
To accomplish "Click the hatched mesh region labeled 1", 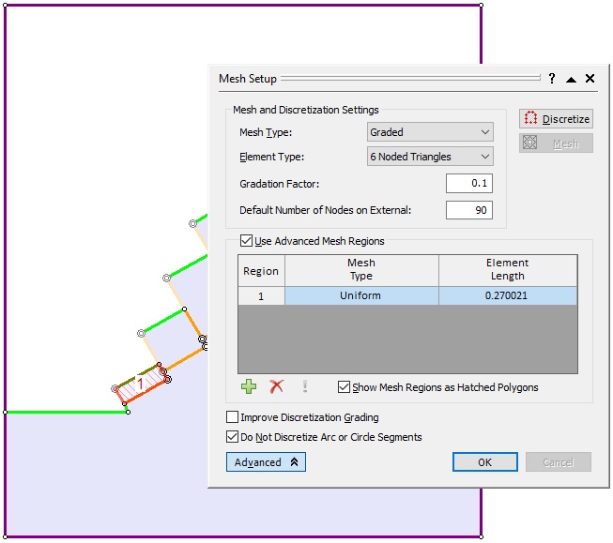I will tap(143, 384).
